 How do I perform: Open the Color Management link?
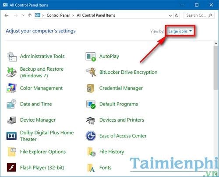pyautogui.click(x=41, y=88)
